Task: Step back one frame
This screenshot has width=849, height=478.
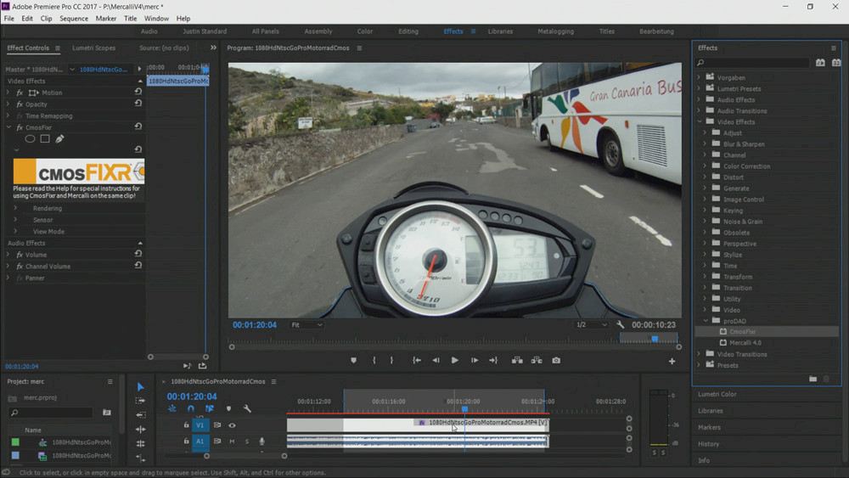Action: click(436, 360)
